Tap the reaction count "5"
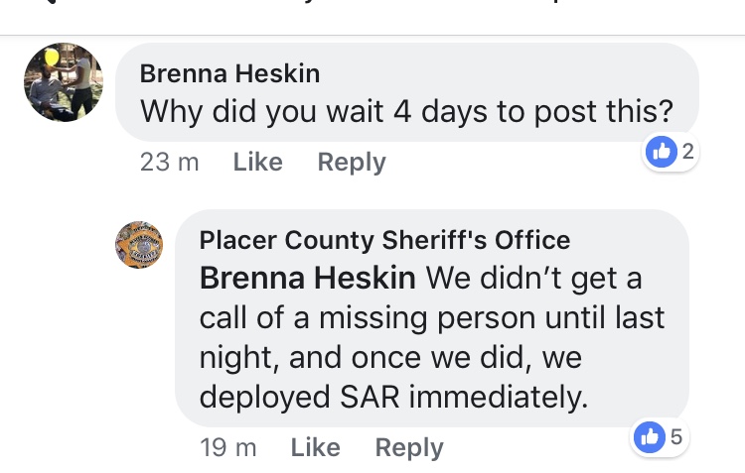 pyautogui.click(x=675, y=436)
